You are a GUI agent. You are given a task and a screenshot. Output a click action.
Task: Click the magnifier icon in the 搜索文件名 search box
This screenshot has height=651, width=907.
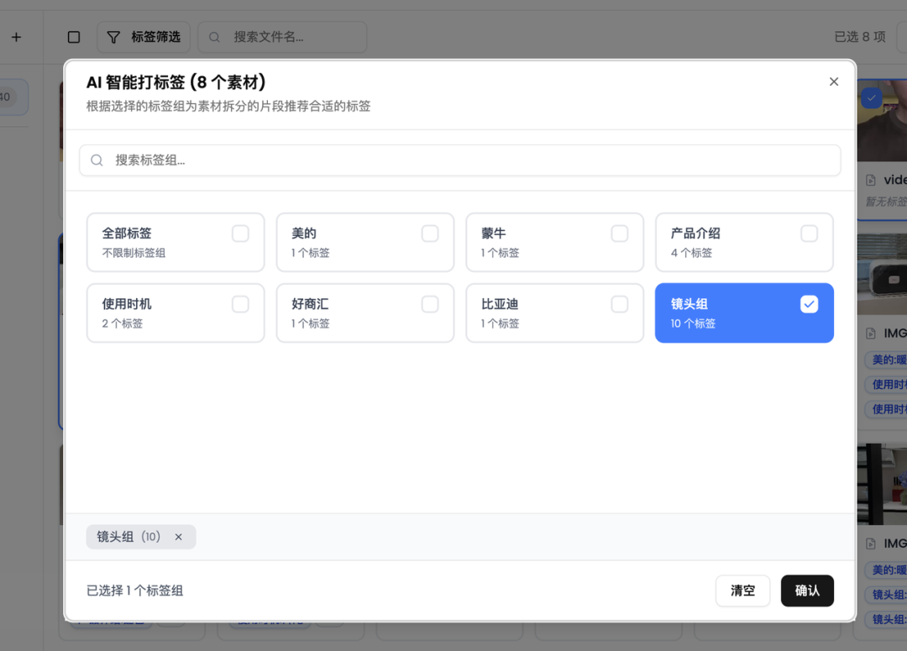[x=214, y=37]
